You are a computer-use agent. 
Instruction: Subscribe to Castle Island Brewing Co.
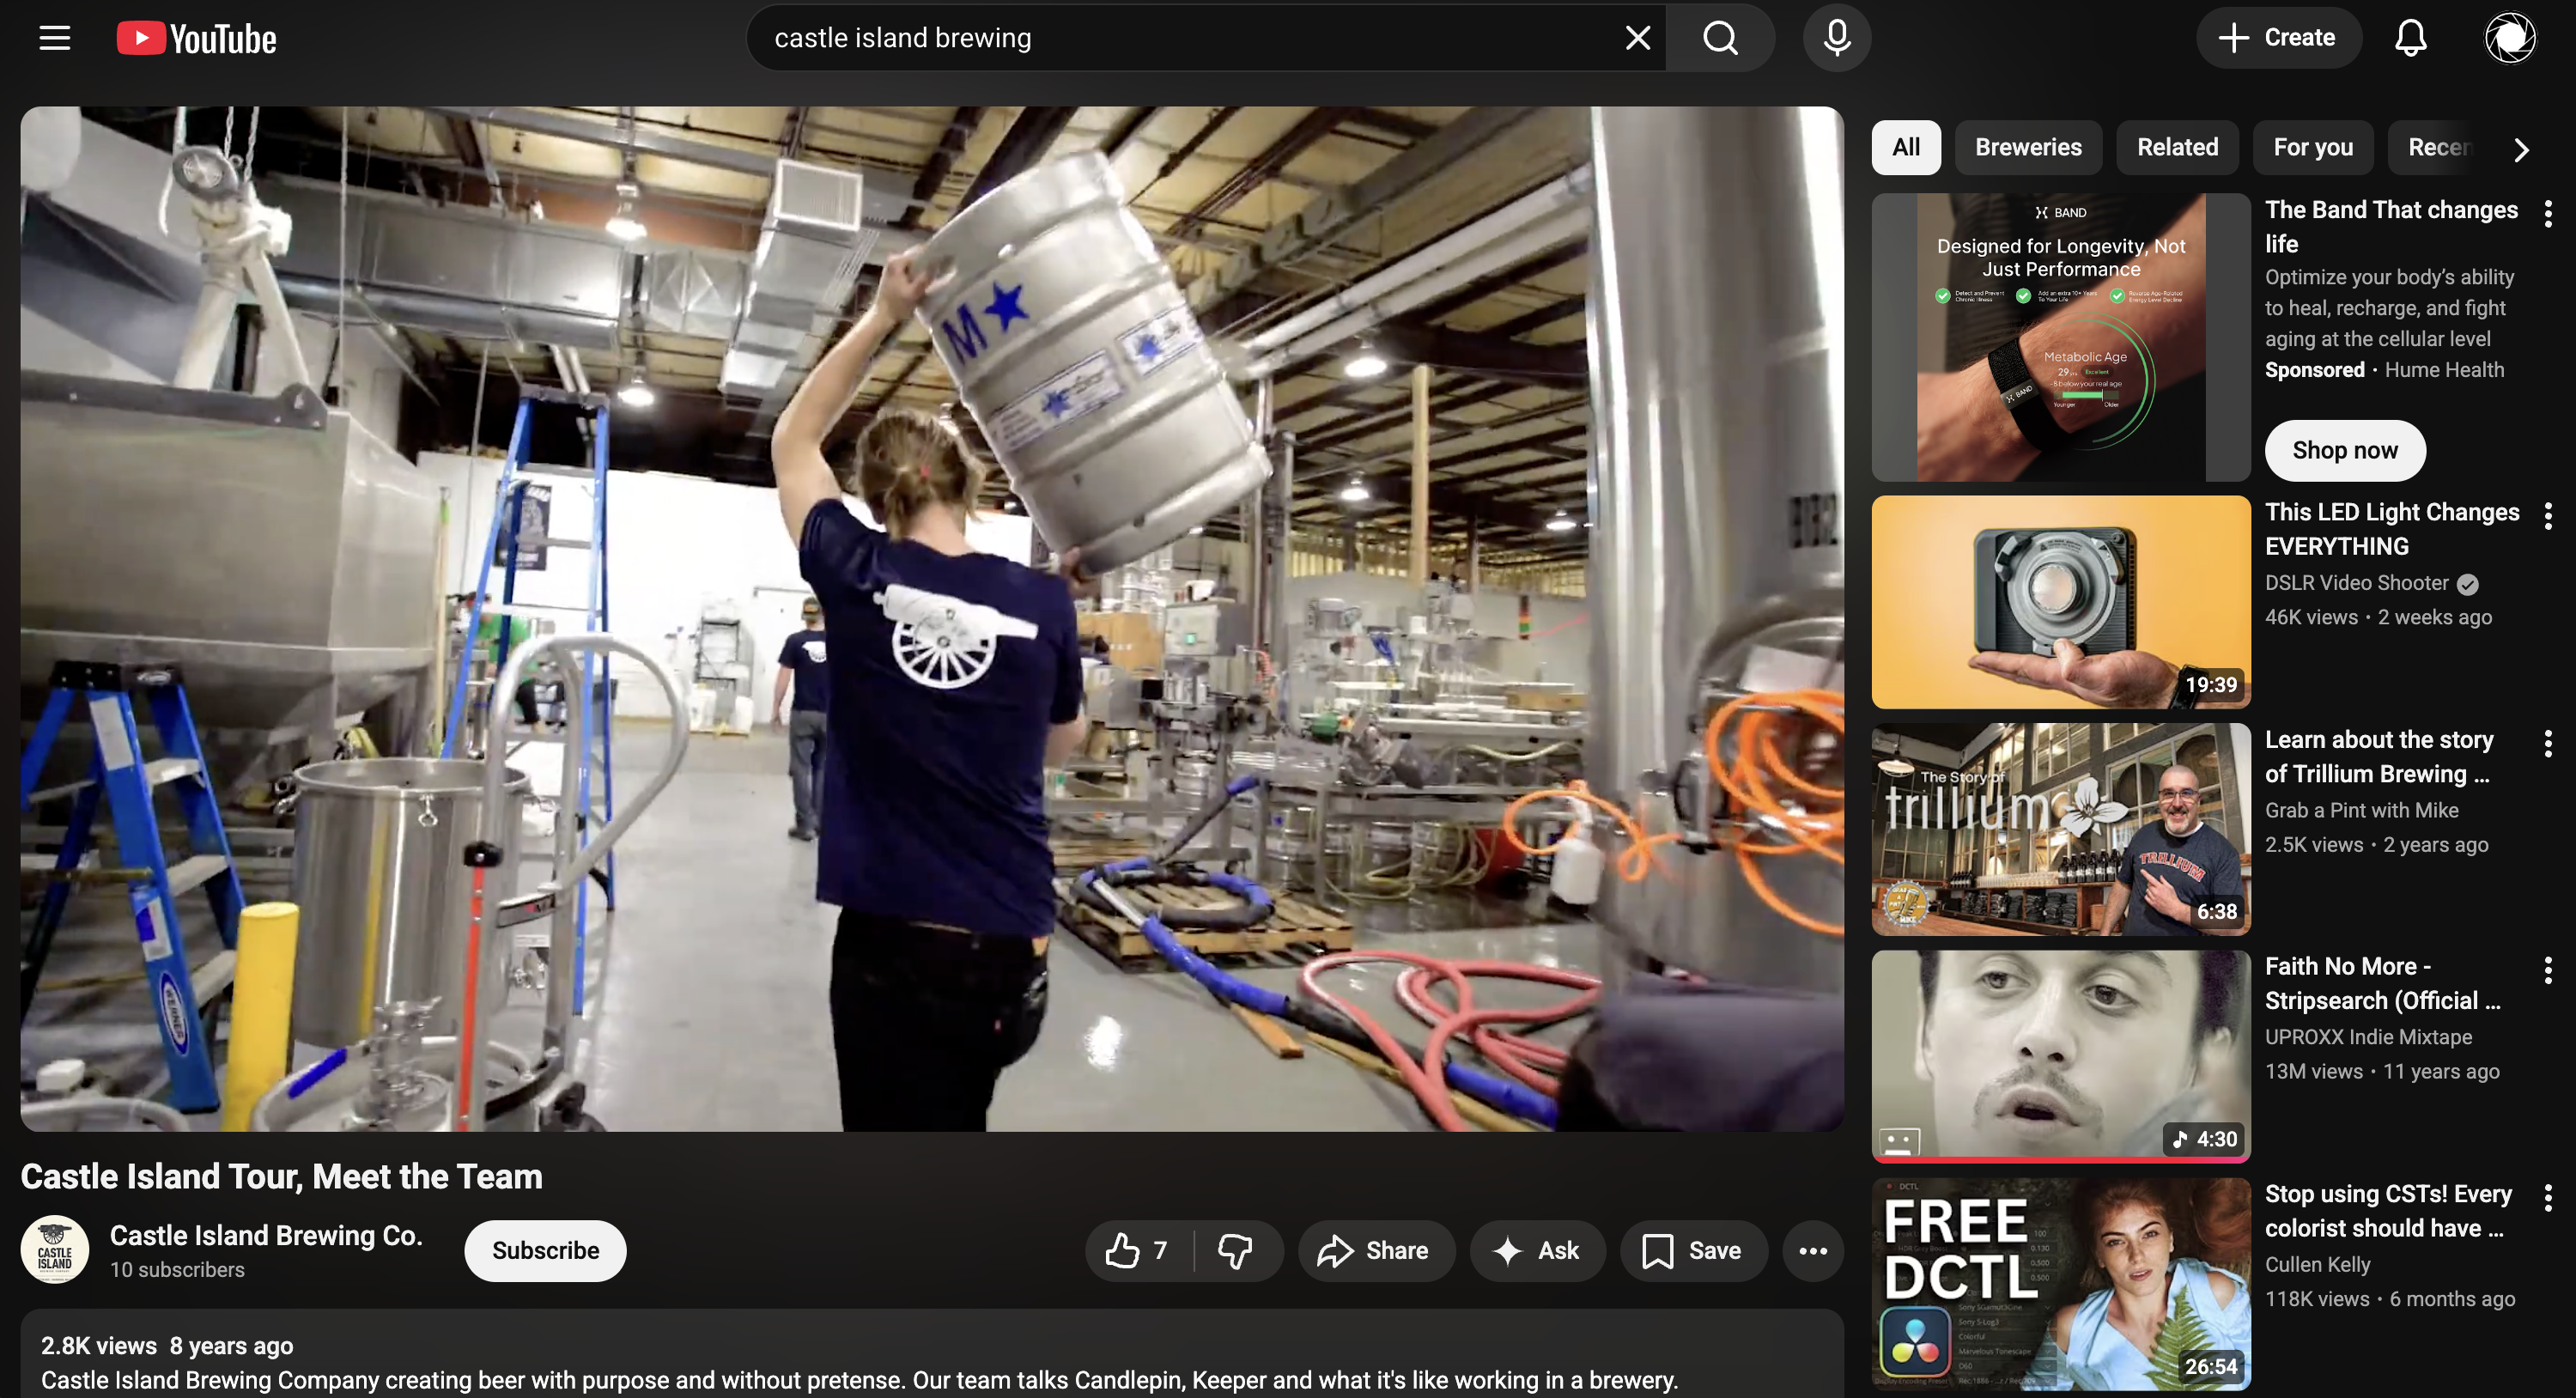[545, 1250]
